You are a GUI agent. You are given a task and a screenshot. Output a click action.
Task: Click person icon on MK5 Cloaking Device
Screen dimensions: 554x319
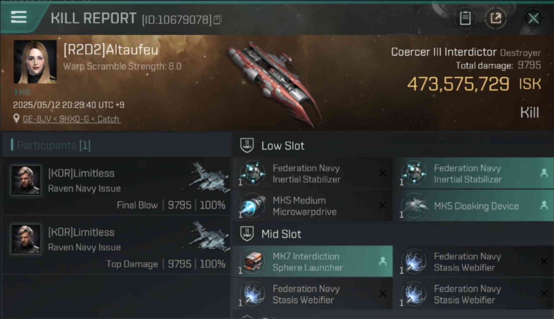coord(544,205)
